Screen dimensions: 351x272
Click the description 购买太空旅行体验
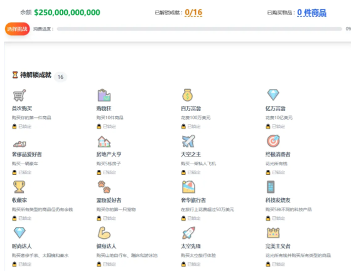pos(198,255)
